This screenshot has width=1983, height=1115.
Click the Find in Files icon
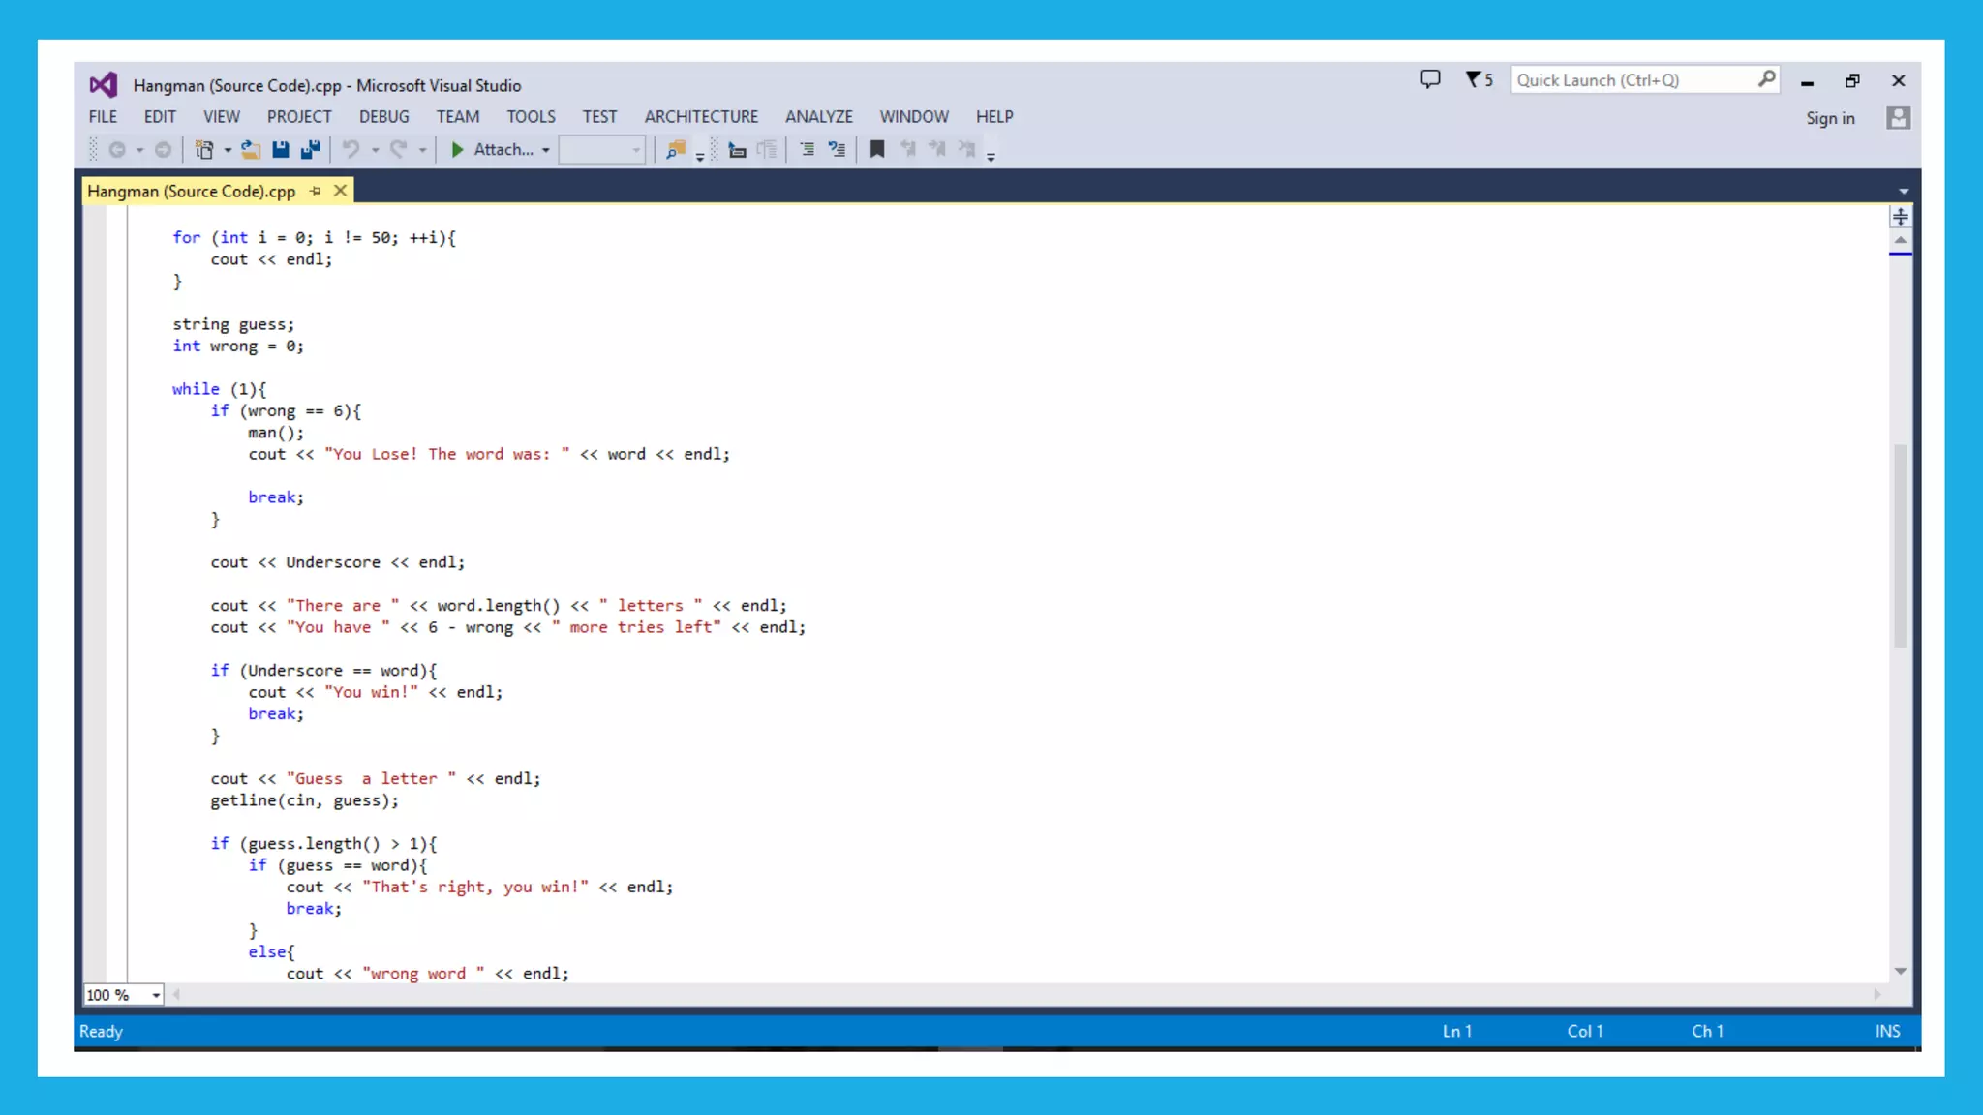676,149
